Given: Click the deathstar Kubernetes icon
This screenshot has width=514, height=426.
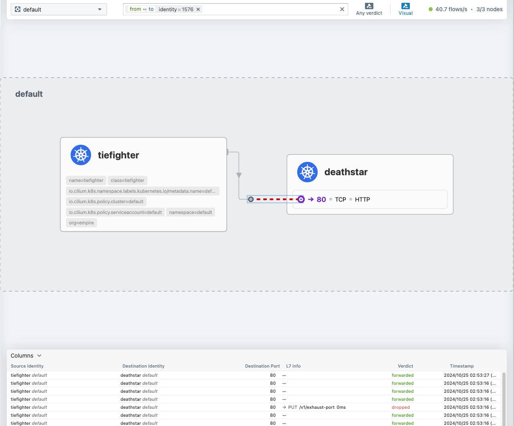Looking at the screenshot, I should [307, 172].
